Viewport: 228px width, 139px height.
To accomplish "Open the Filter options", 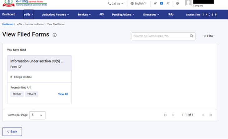I will [x=208, y=36].
